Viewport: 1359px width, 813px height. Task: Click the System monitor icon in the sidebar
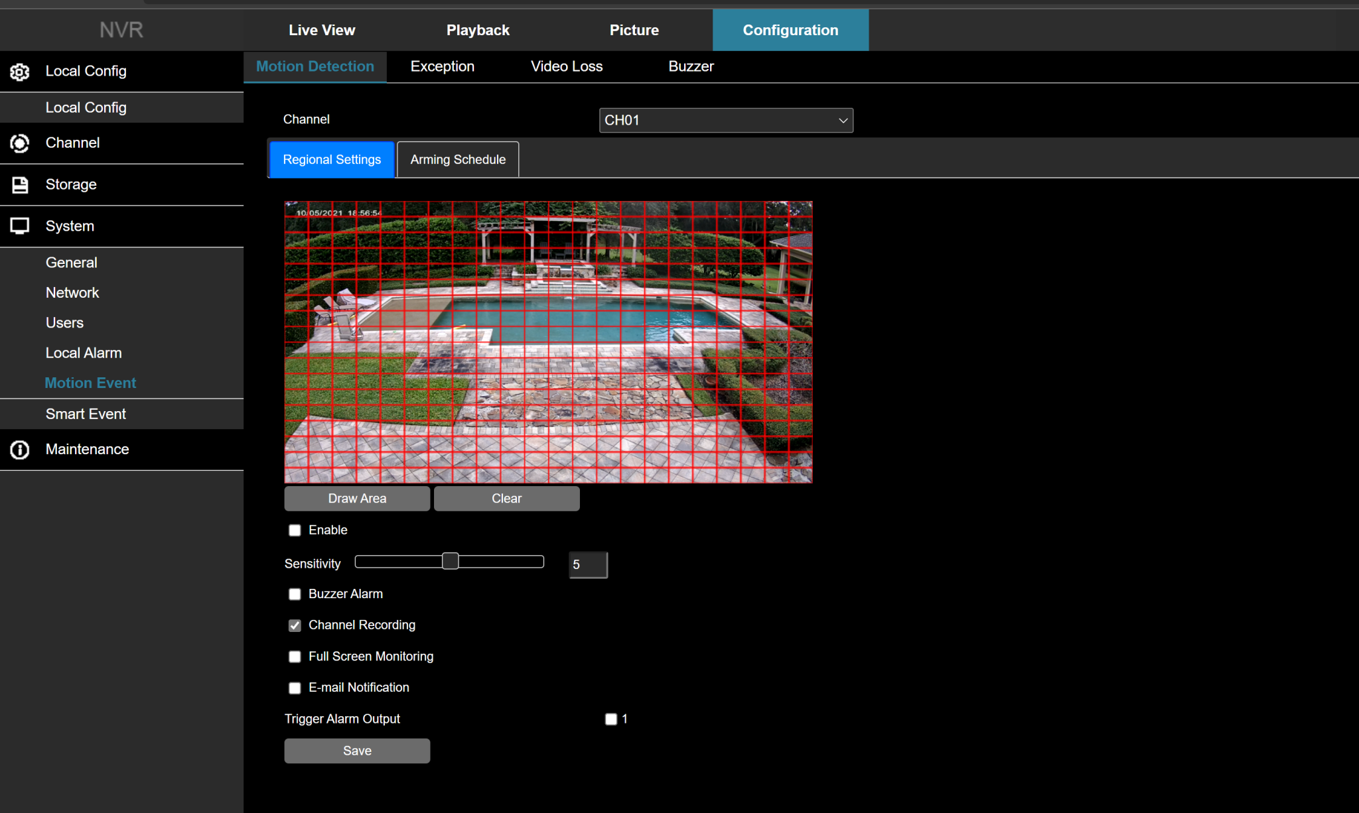point(20,225)
